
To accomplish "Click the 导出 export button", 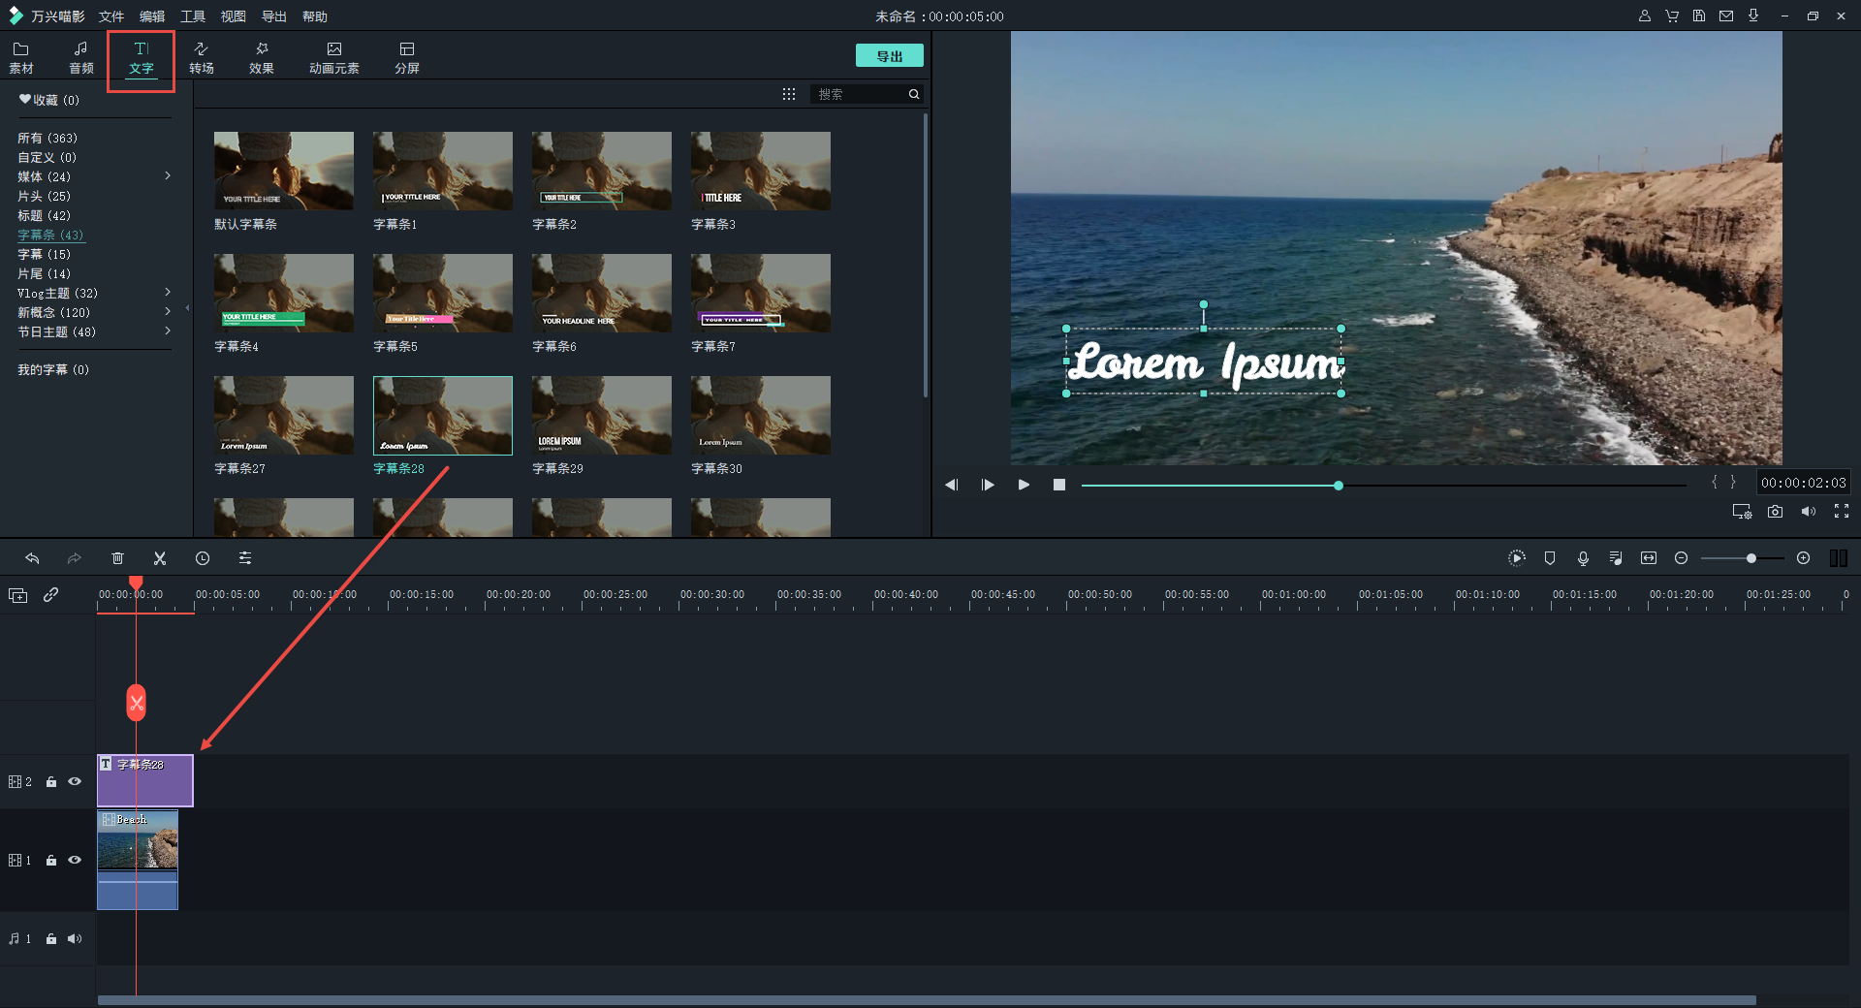I will tap(889, 56).
